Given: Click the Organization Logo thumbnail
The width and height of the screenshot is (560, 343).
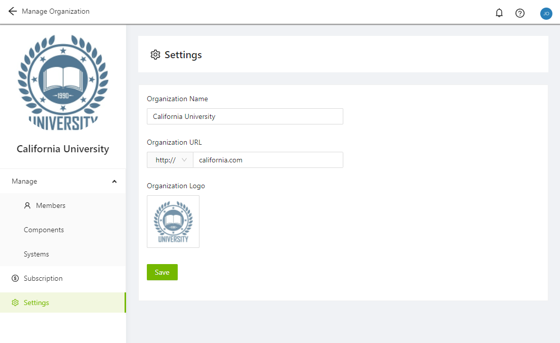Looking at the screenshot, I should (x=173, y=222).
